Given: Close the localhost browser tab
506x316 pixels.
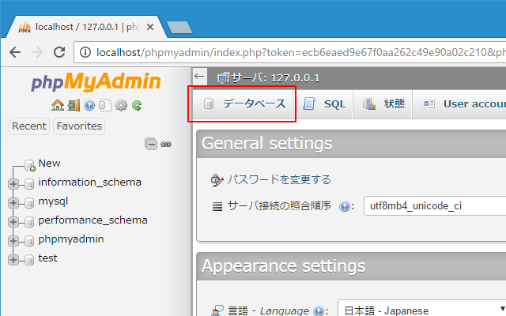Looking at the screenshot, I should click(x=150, y=27).
